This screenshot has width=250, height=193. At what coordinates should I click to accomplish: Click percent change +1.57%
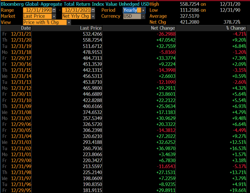(x=239, y=155)
